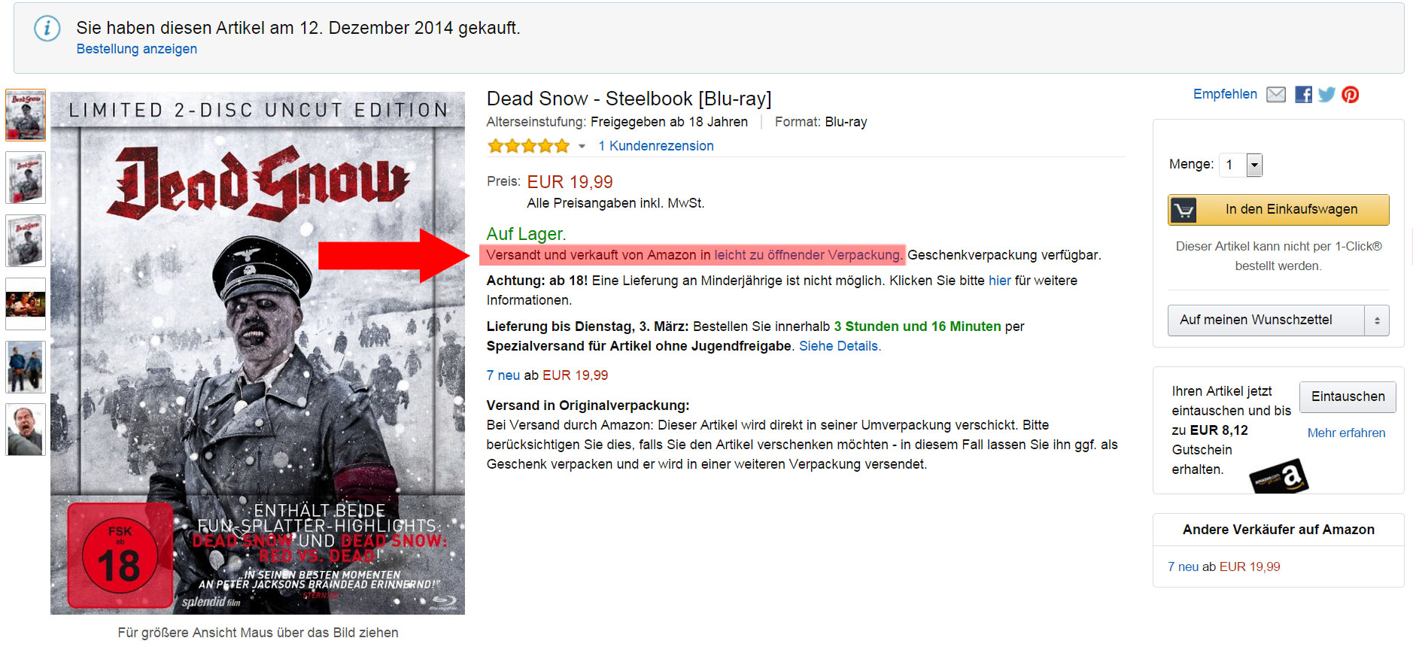Click the blue info circle icon
Viewport: 1413px width, 647px height.
click(x=47, y=29)
